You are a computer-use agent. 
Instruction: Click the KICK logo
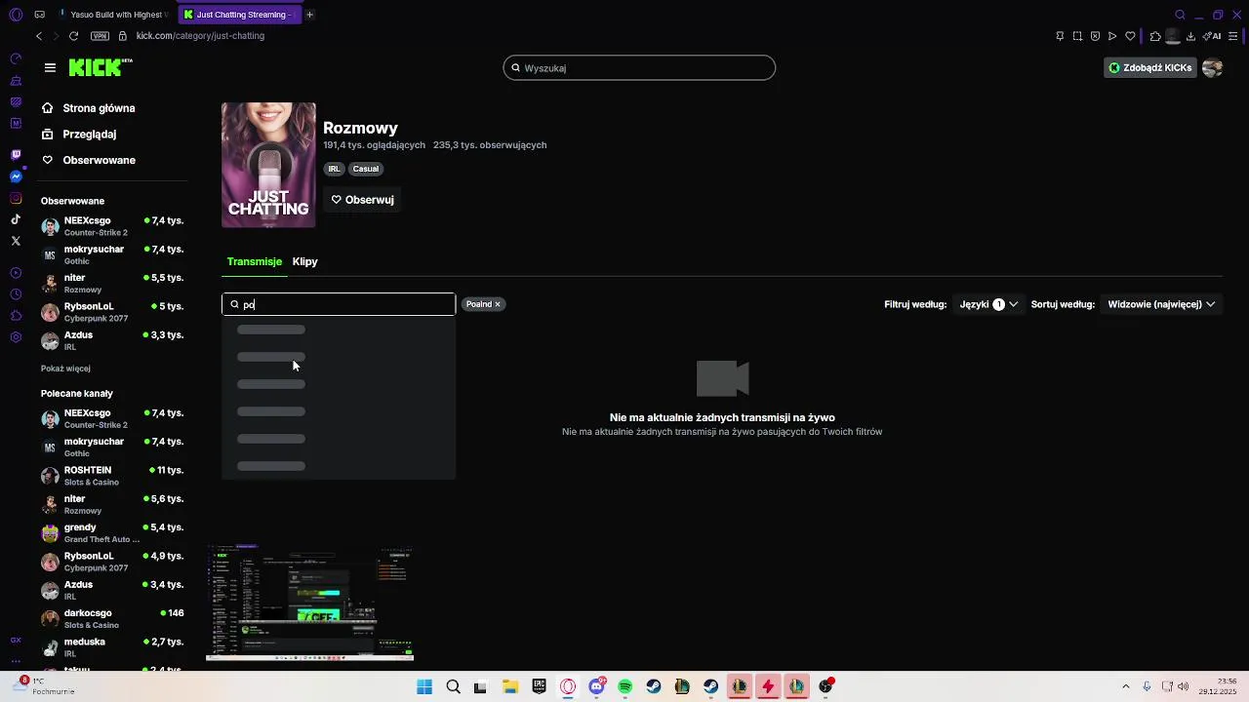click(x=101, y=67)
